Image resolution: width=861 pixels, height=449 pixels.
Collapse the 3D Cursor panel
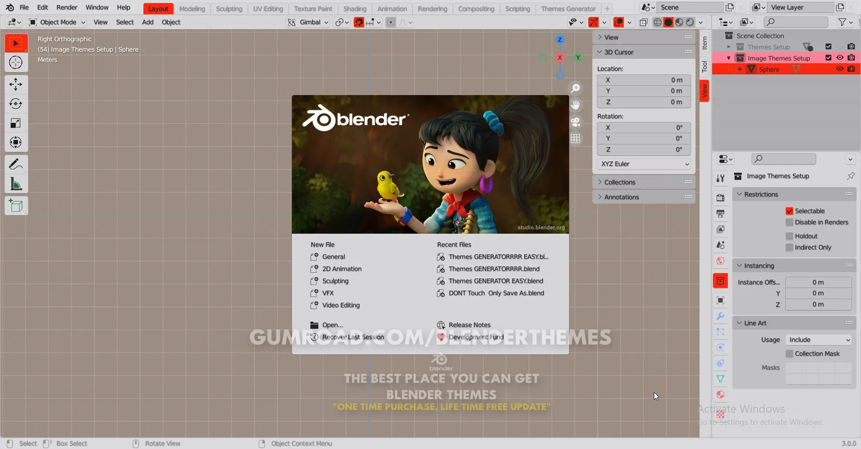[x=644, y=52]
